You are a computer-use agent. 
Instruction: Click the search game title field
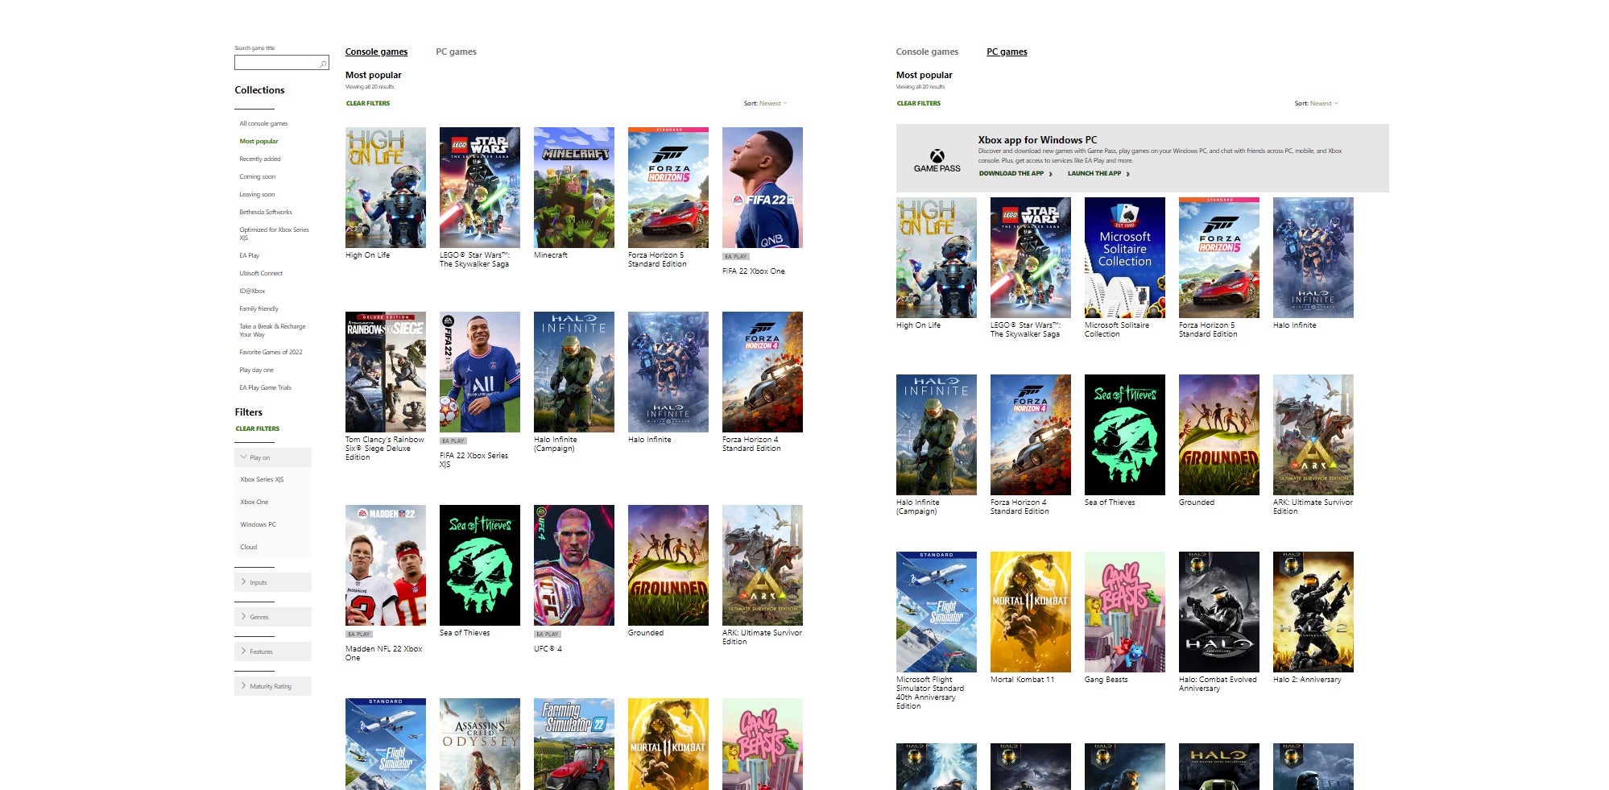point(274,63)
